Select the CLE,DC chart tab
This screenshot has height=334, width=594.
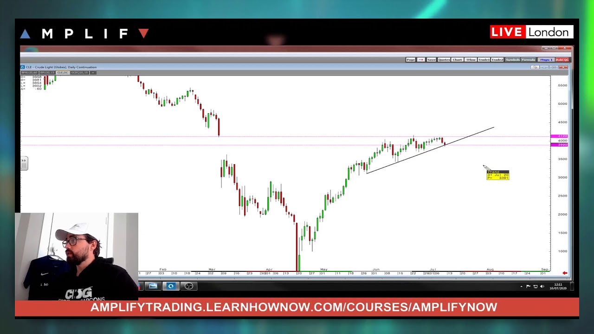pos(63,73)
